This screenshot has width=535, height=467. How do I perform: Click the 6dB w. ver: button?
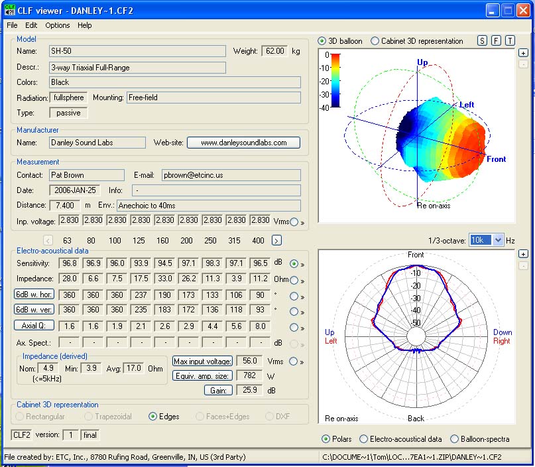(34, 310)
